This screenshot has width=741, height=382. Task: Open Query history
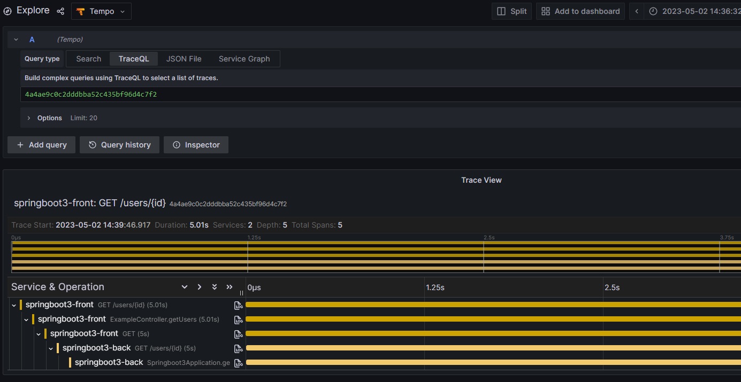click(119, 145)
